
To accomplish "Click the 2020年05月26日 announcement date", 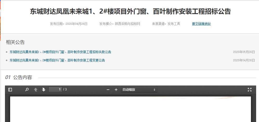I will (244, 52).
